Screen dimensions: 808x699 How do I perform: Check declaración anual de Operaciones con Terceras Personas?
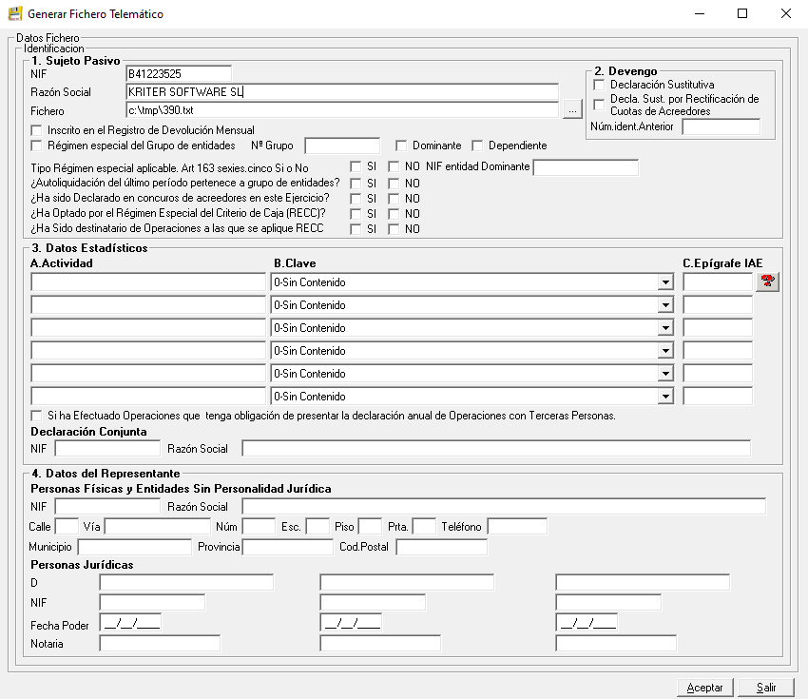[36, 416]
